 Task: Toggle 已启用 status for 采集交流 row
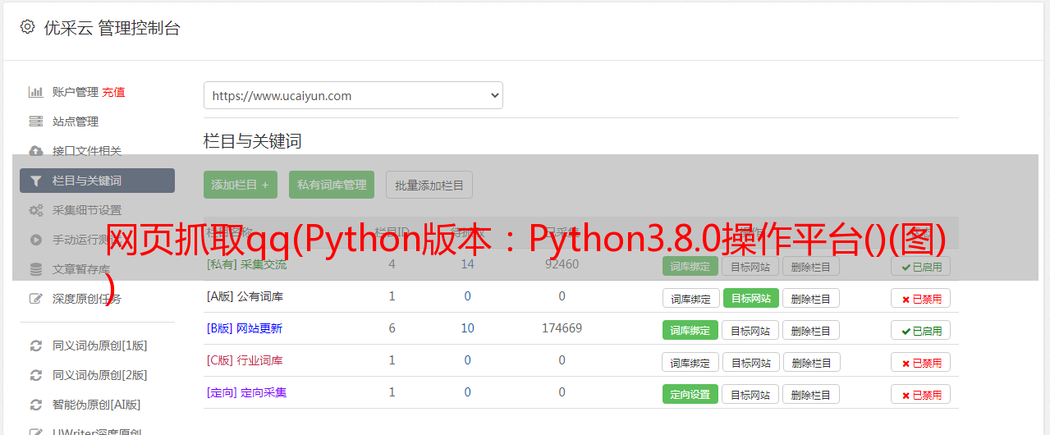pos(920,266)
